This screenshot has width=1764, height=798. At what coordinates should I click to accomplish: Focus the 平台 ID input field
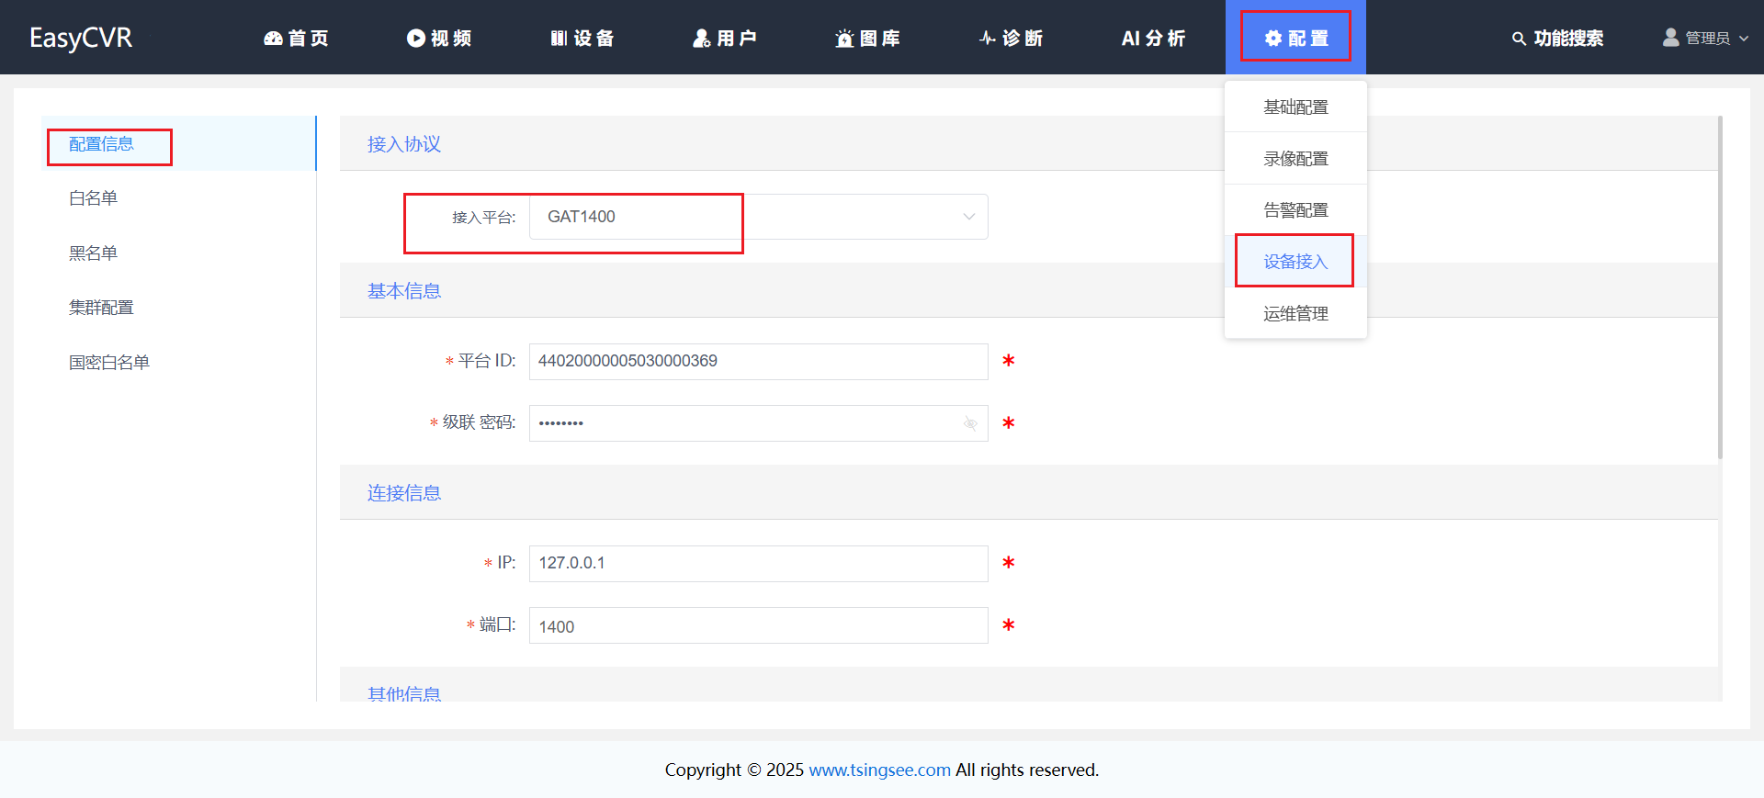click(x=758, y=361)
